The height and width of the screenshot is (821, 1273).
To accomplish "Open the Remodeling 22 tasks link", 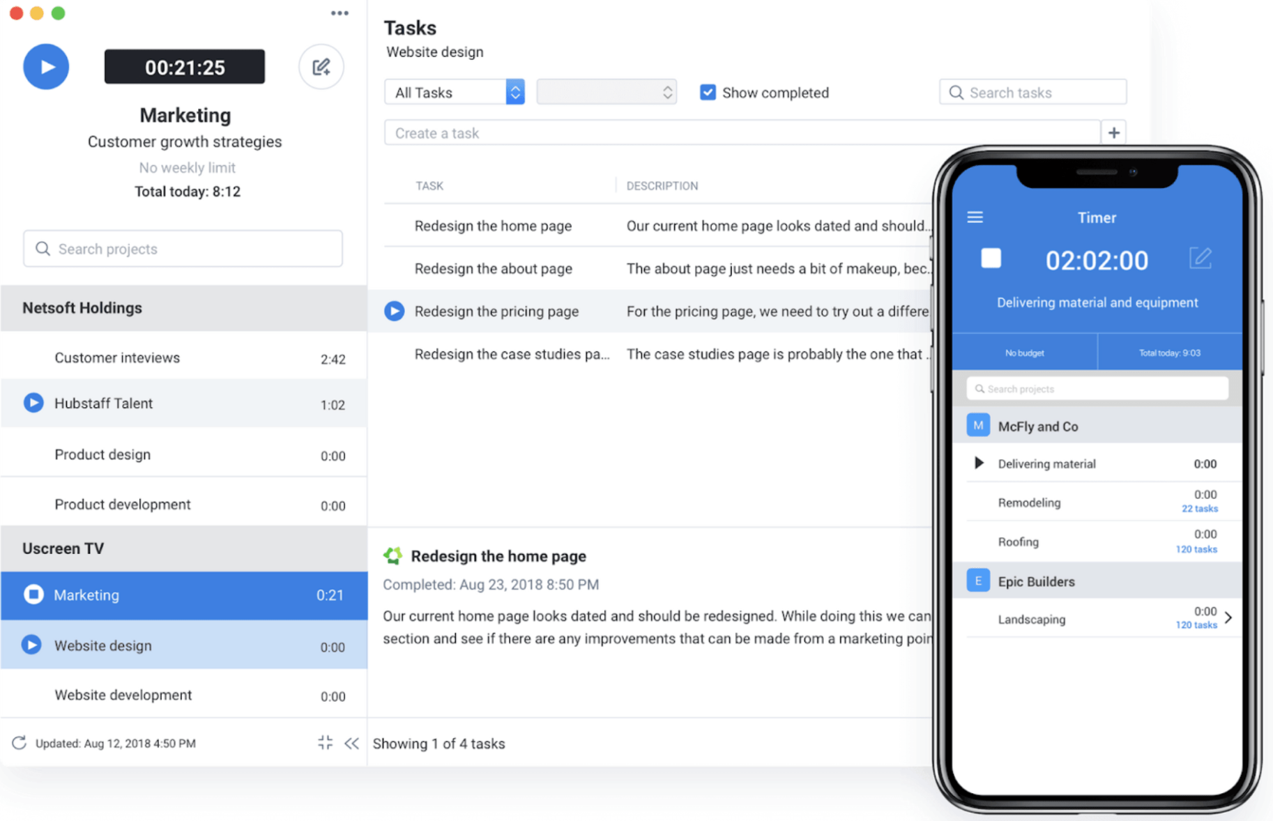I will (x=1199, y=509).
